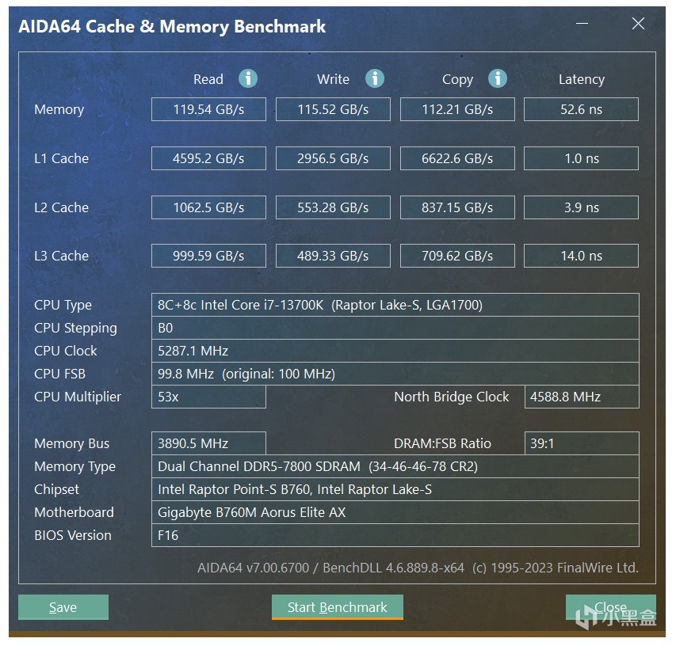Screen dimensions: 676x646
Task: Click the Memory row label
Action: 59,110
